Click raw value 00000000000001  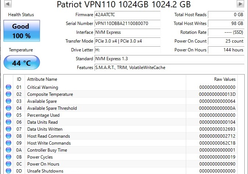coord(217,150)
